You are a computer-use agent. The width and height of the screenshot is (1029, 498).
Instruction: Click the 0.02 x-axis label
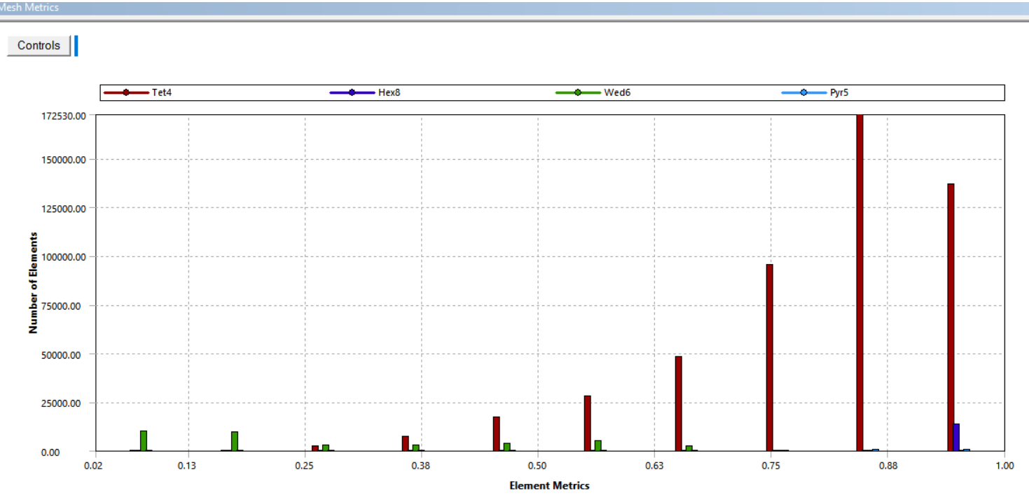click(x=94, y=464)
